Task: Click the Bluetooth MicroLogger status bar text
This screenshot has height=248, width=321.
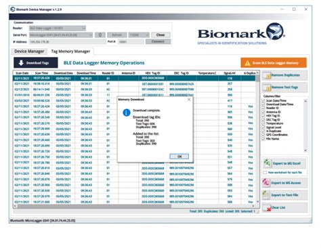Action: point(43,220)
